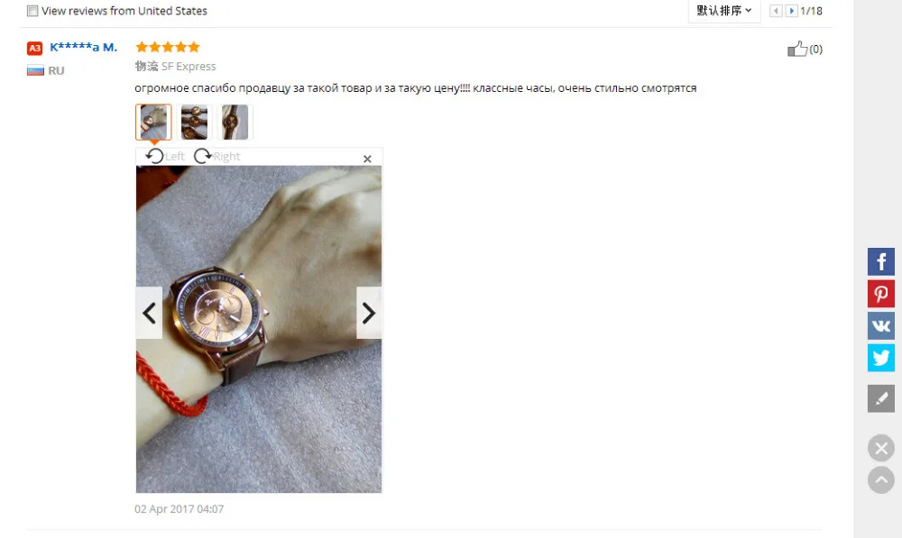Jump to top with up-arrow circle
Image resolution: width=902 pixels, height=538 pixels.
tap(880, 480)
